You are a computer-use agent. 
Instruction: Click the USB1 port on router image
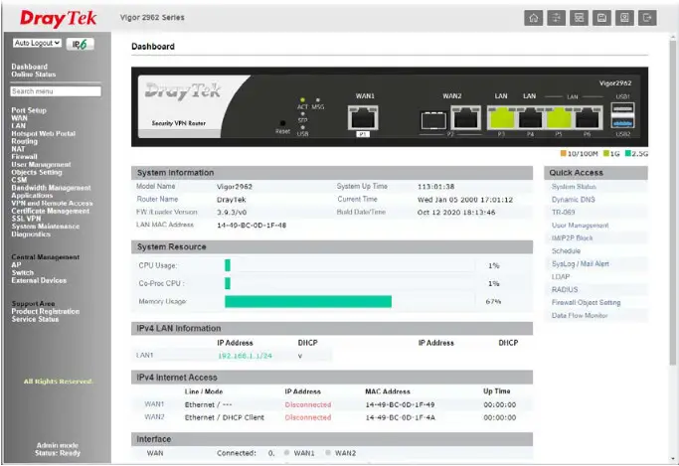pyautogui.click(x=623, y=108)
